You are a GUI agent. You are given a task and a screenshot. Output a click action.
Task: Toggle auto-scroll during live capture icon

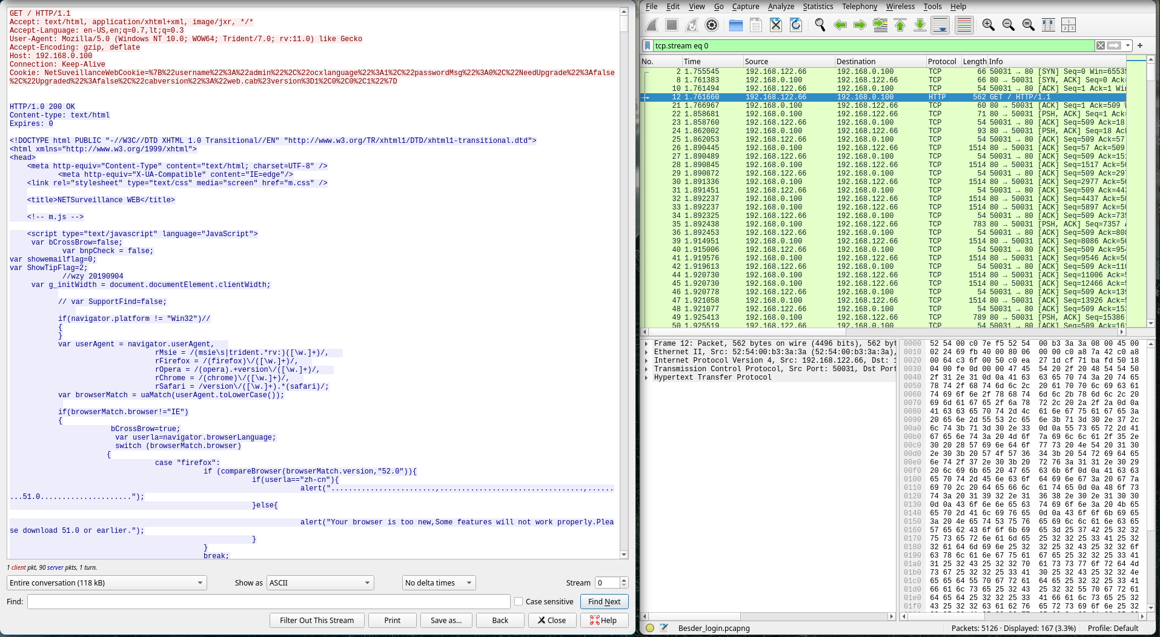pyautogui.click(x=940, y=25)
